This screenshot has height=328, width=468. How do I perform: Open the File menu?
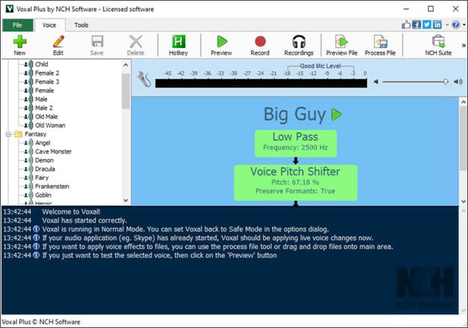[x=17, y=25]
